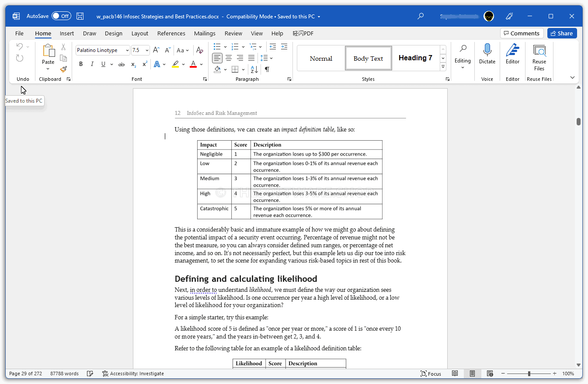Open the Reuse Files icon

pyautogui.click(x=539, y=51)
